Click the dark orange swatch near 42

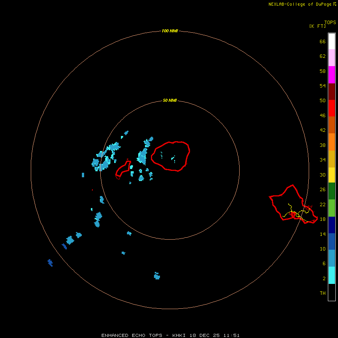[x=332, y=125]
